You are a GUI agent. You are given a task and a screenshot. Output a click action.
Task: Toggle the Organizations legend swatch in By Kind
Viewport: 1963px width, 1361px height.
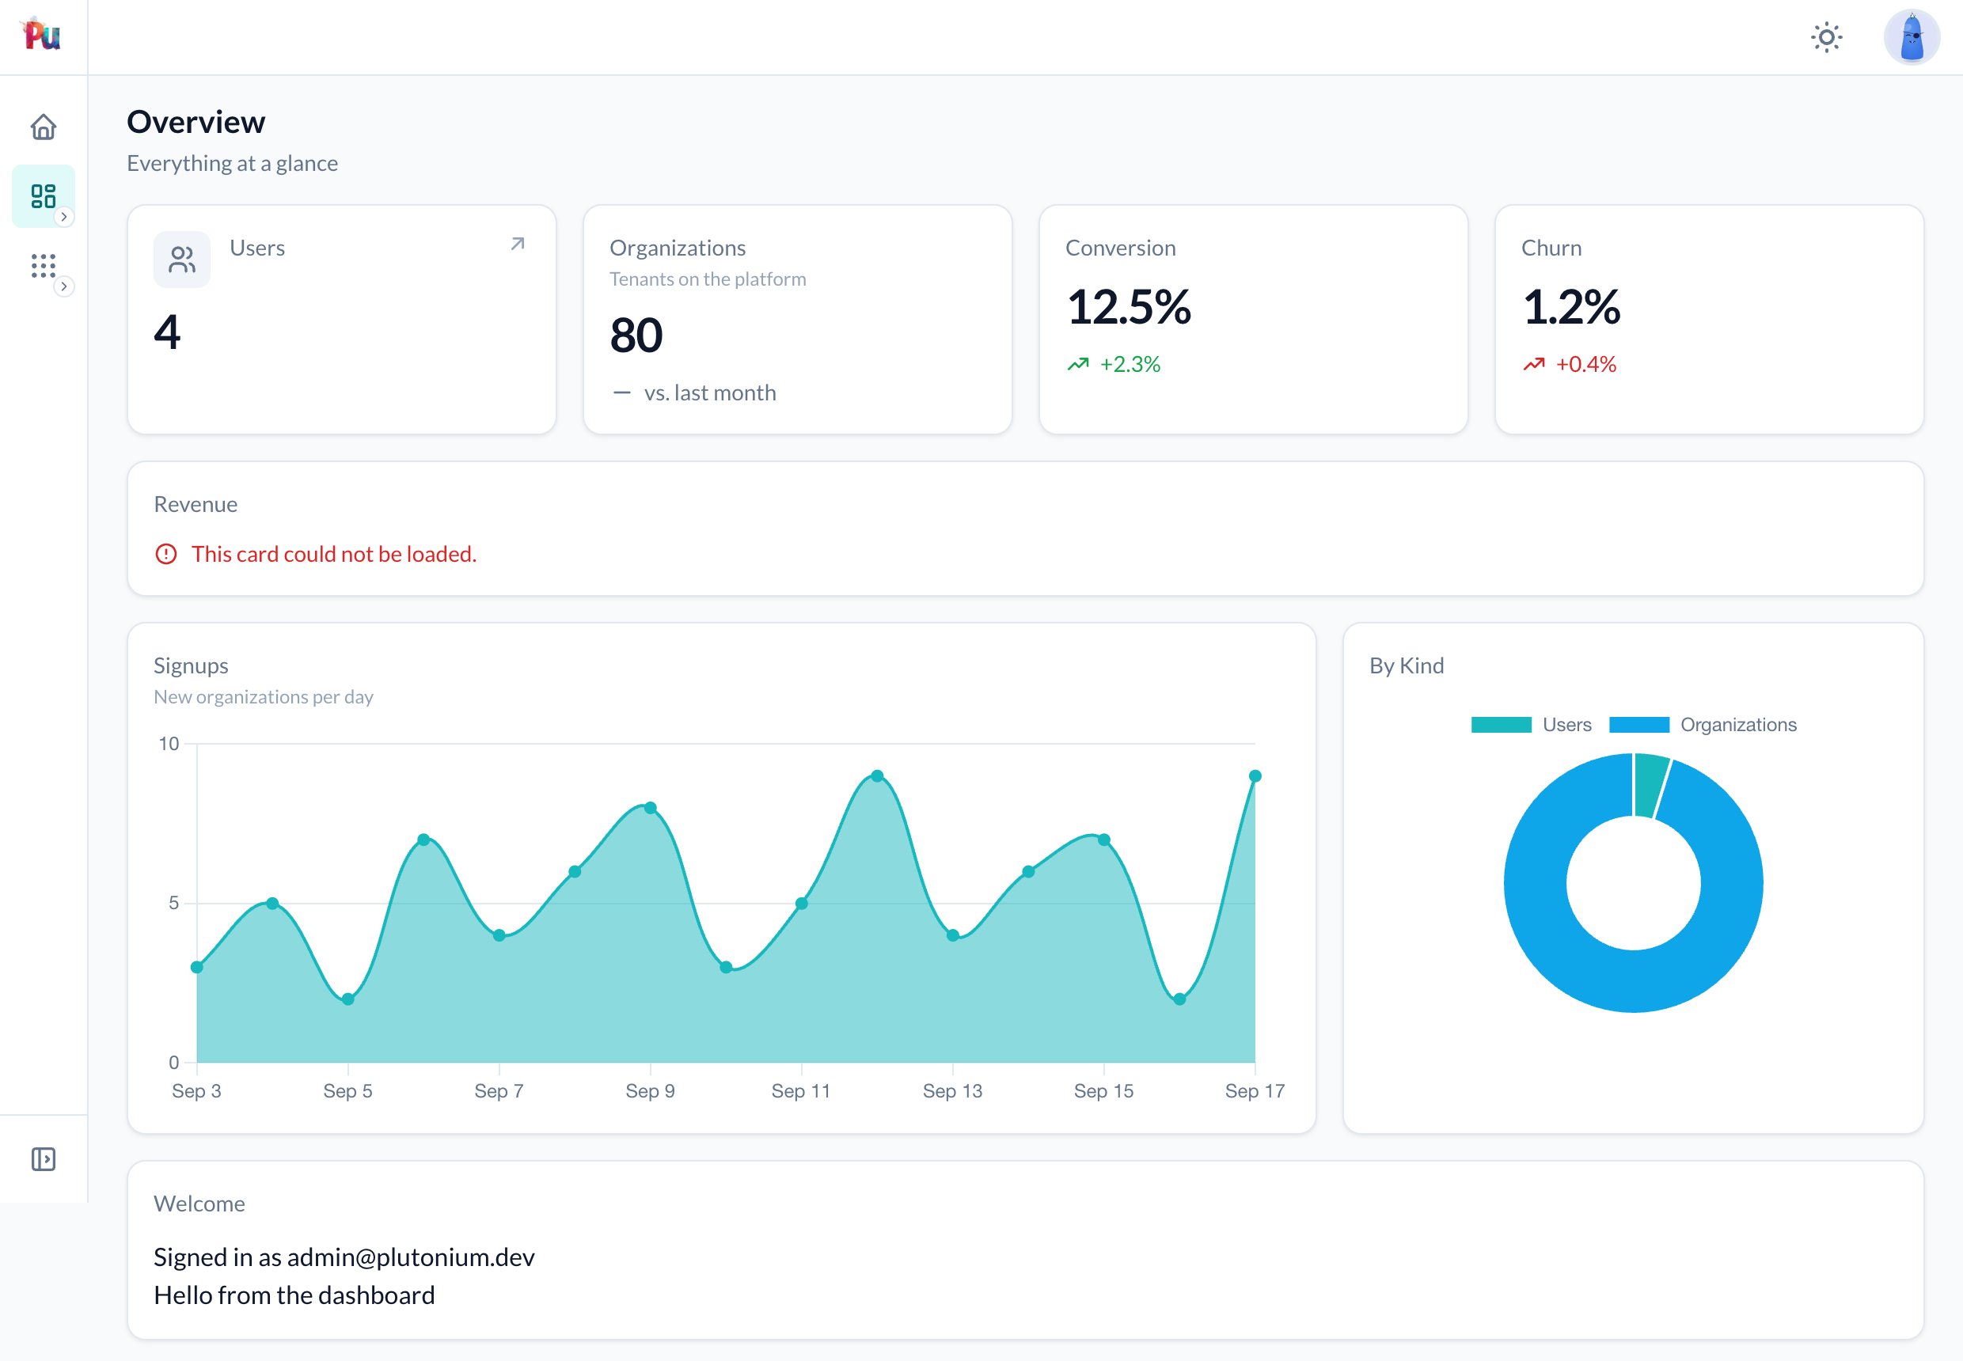pyautogui.click(x=1638, y=725)
